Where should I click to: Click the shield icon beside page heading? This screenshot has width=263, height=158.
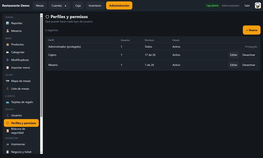(47, 17)
